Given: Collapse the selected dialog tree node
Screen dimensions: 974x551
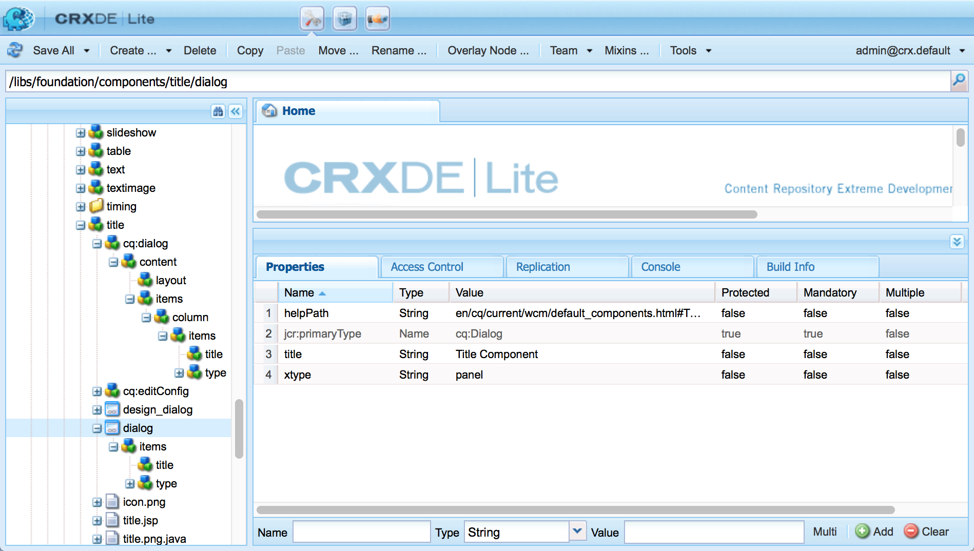Looking at the screenshot, I should [97, 428].
